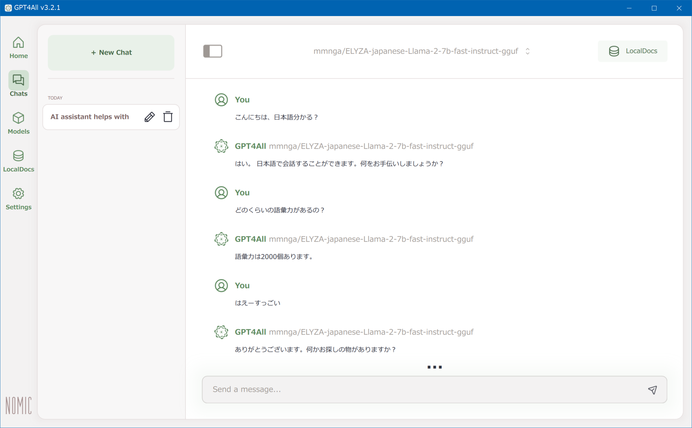
Task: Toggle the model enable switch
Action: coord(212,50)
